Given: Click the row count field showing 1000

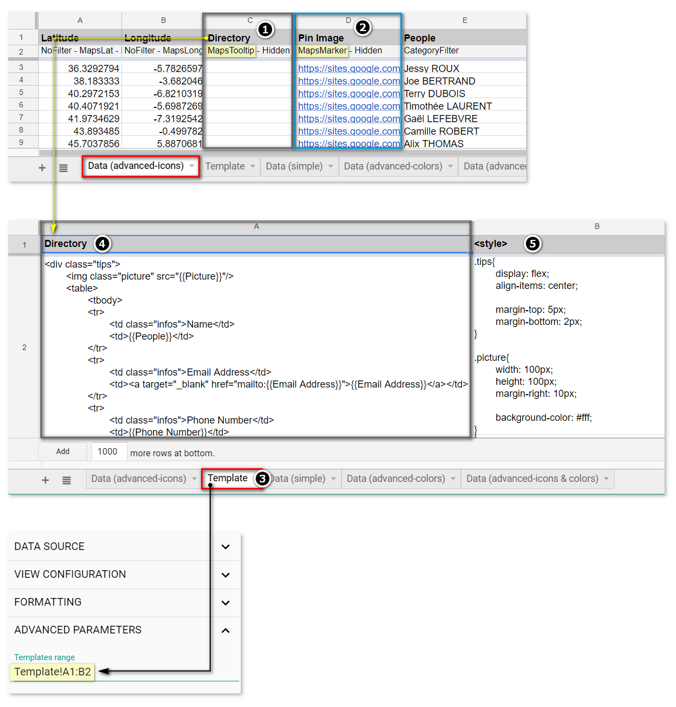Looking at the screenshot, I should tap(108, 451).
